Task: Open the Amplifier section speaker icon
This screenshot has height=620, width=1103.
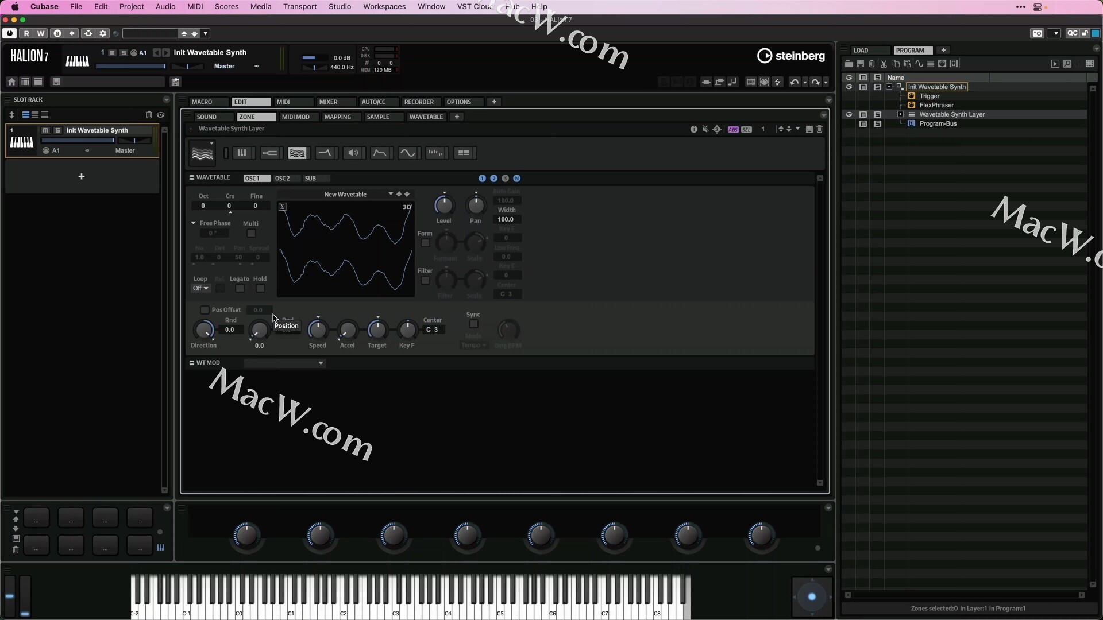Action: [x=353, y=153]
